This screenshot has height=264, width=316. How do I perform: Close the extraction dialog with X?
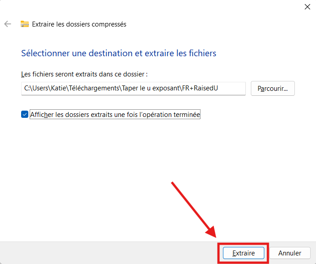(307, 7)
